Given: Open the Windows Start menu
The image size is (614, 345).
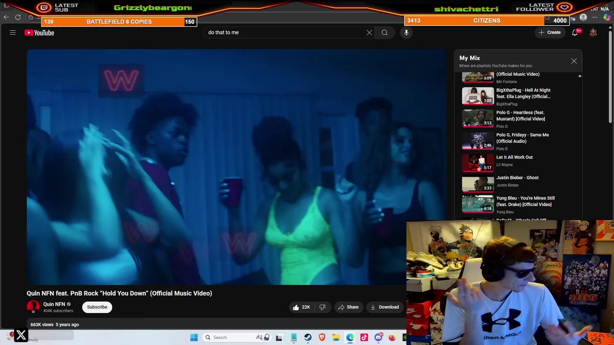Looking at the screenshot, I should pyautogui.click(x=194, y=337).
